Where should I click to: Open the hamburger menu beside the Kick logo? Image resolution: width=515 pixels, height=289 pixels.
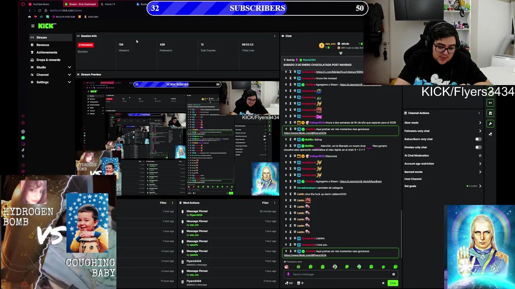(x=33, y=26)
